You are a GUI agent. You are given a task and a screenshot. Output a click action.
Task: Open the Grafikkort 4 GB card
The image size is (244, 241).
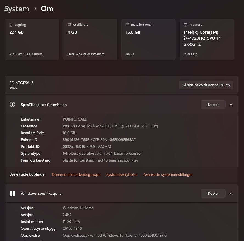pos(90,39)
